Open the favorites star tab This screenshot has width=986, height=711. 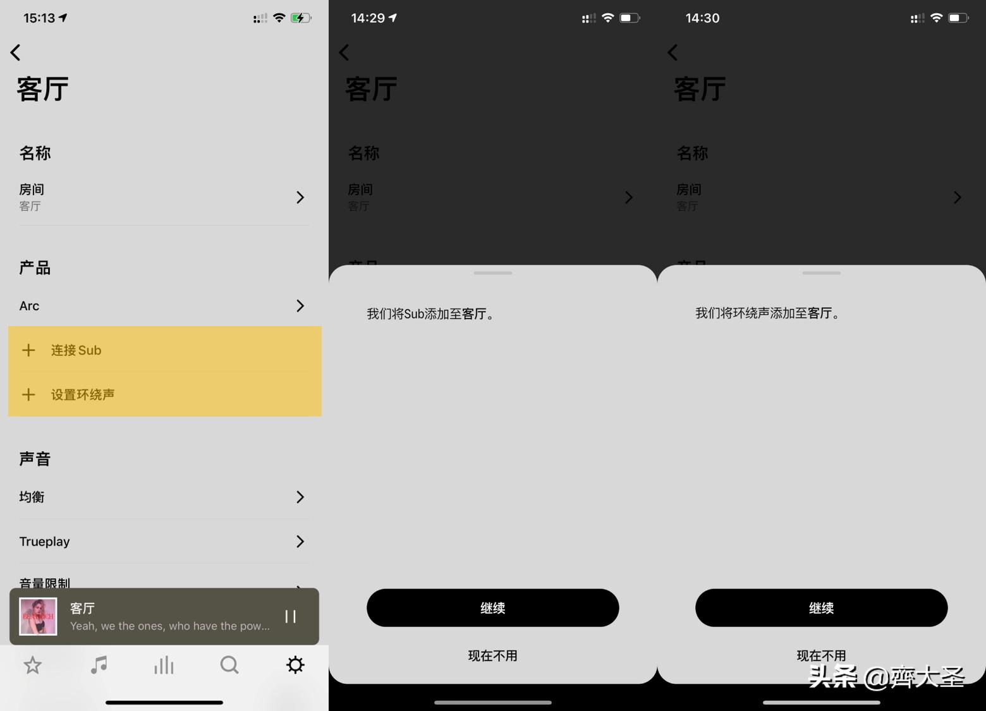(32, 665)
